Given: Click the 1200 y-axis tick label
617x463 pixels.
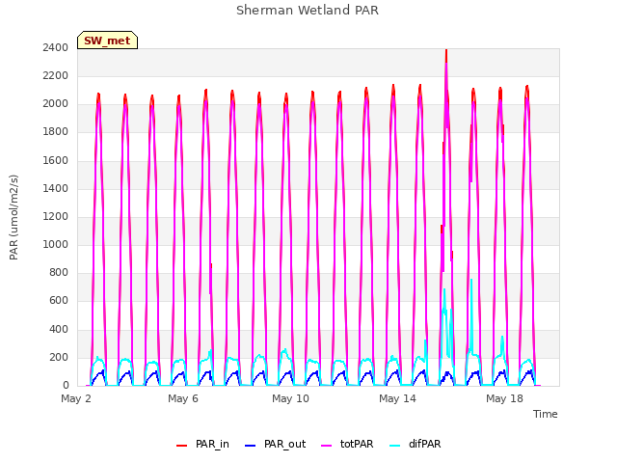Looking at the screenshot, I should [56, 216].
